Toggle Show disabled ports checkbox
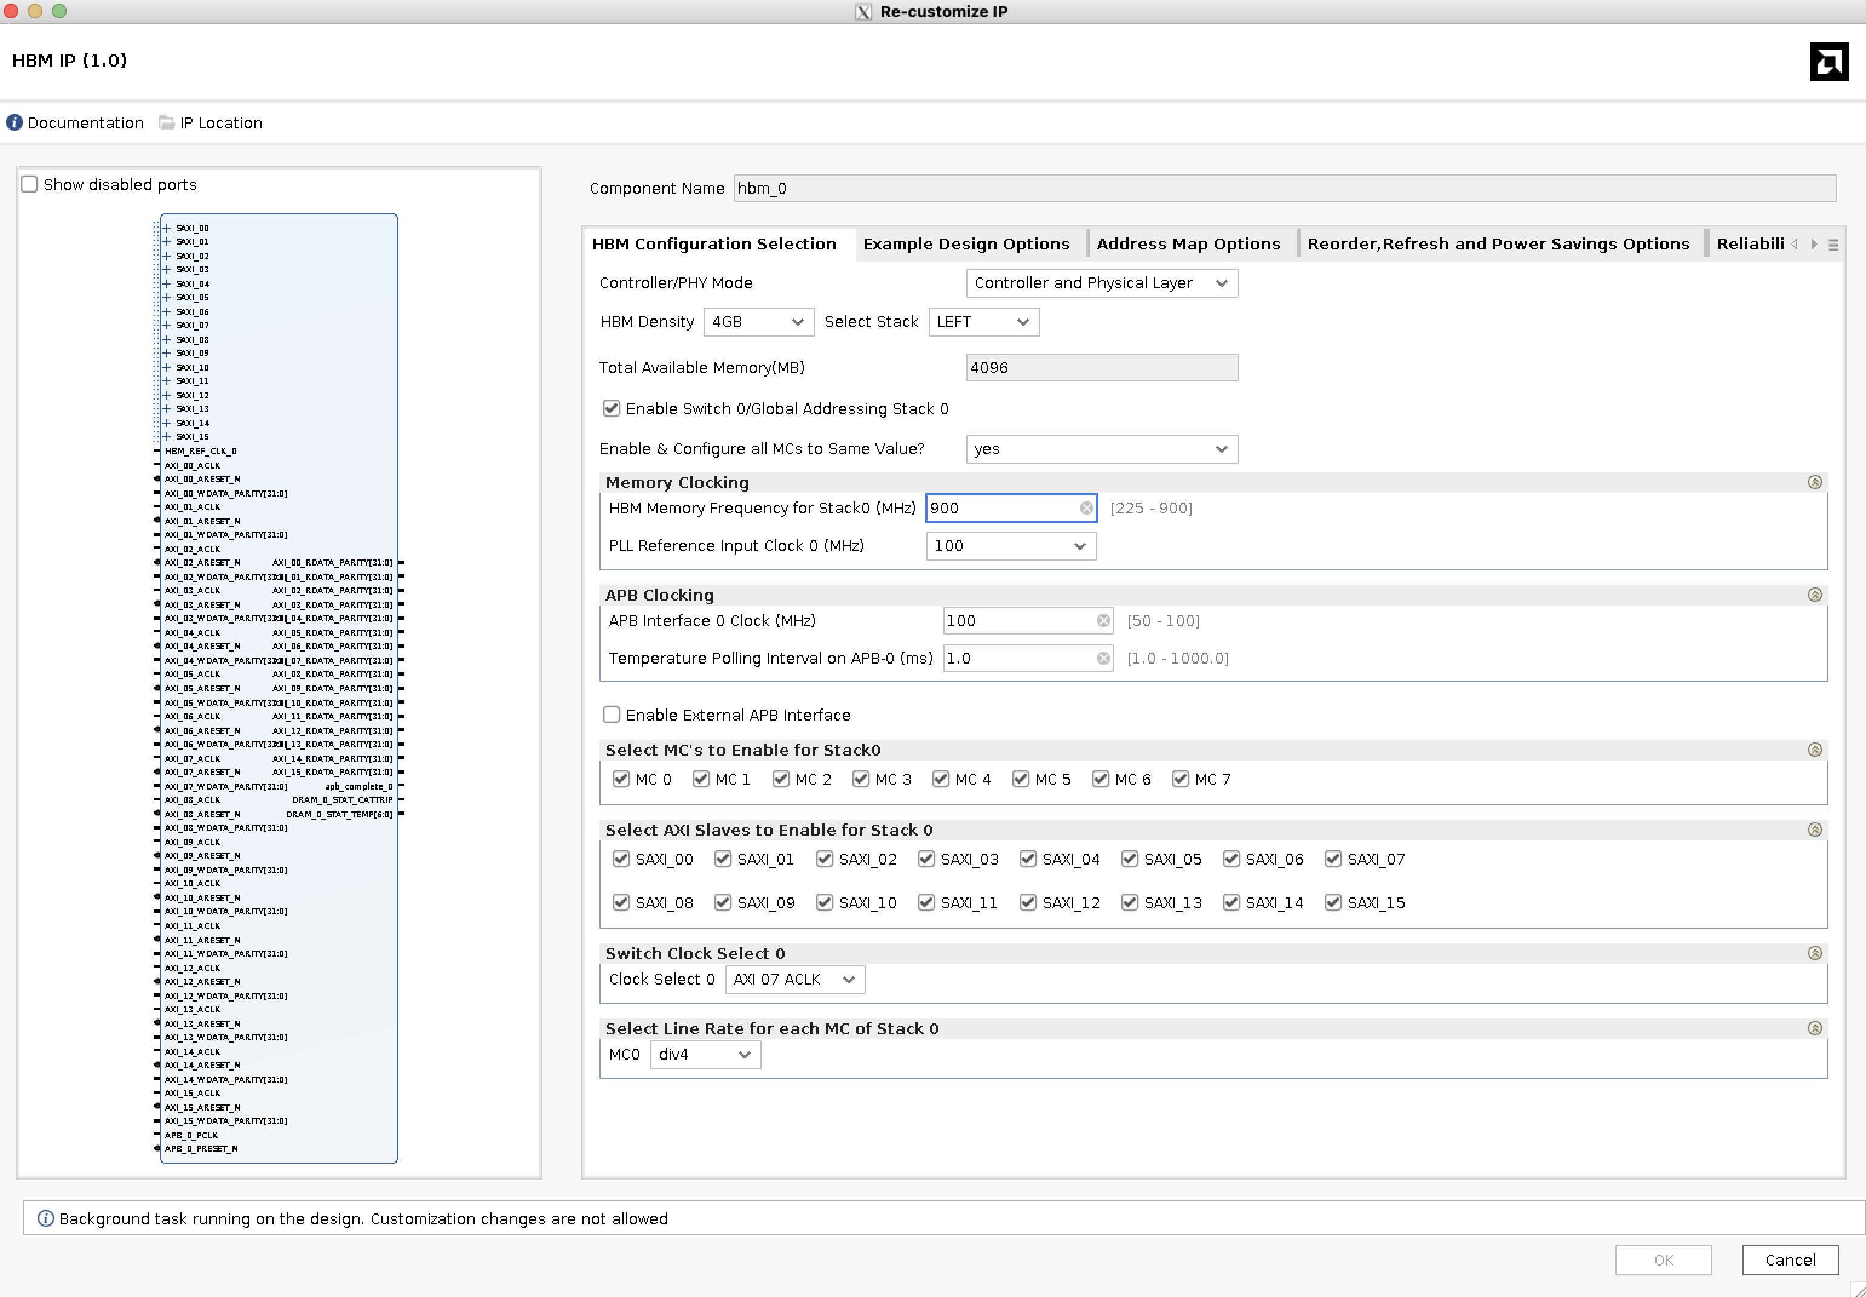1866x1297 pixels. pyautogui.click(x=30, y=185)
